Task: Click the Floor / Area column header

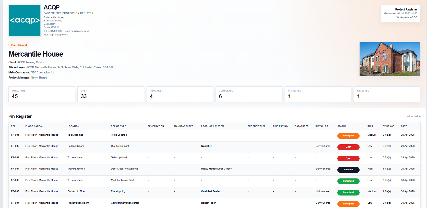Action: [33, 126]
